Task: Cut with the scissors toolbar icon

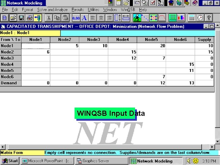Action: pyautogui.click(x=49, y=18)
